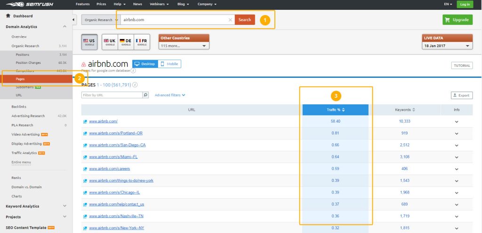Click the Dashboard home icon
Image resolution: width=482 pixels, height=233 pixels.
tap(8, 16)
